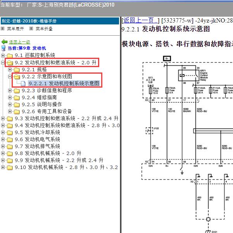Select 9.5 发动机冷却系统 label
Screen dimensions: 233x233
coord(38,133)
